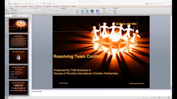Image resolution: width=177 pixels, height=99 pixels.
Task: Click the search magnifier icon
Action: [147, 4]
